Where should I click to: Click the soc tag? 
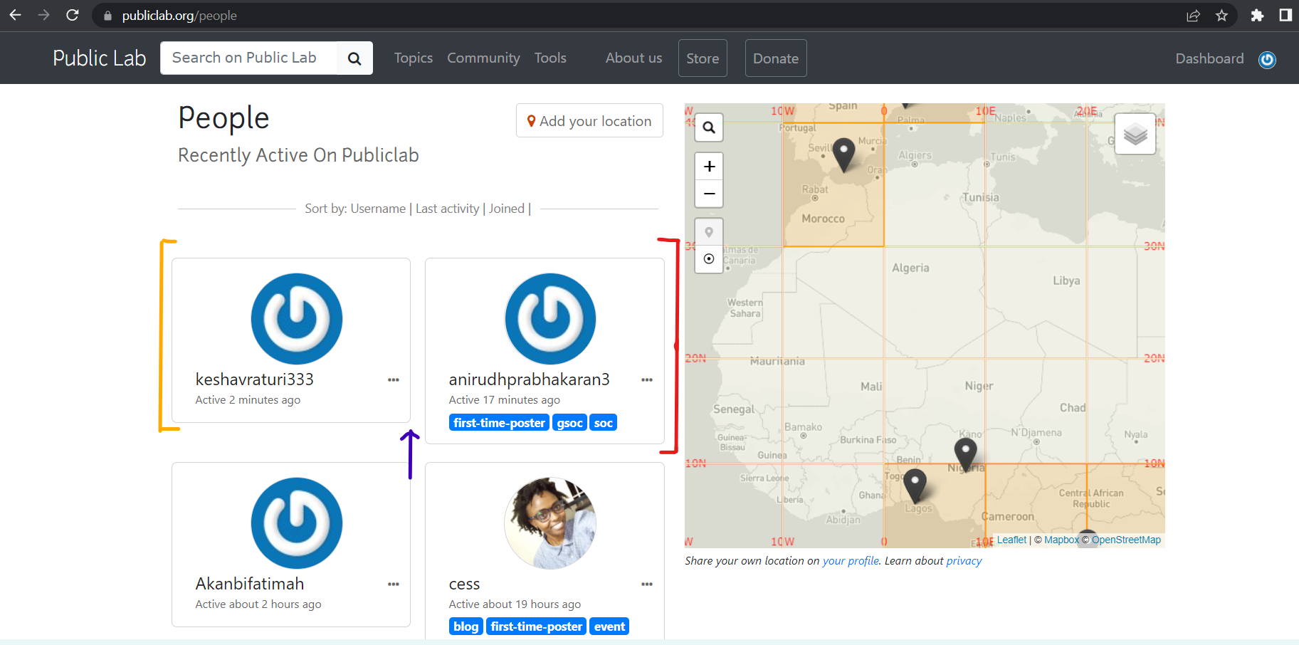point(604,423)
